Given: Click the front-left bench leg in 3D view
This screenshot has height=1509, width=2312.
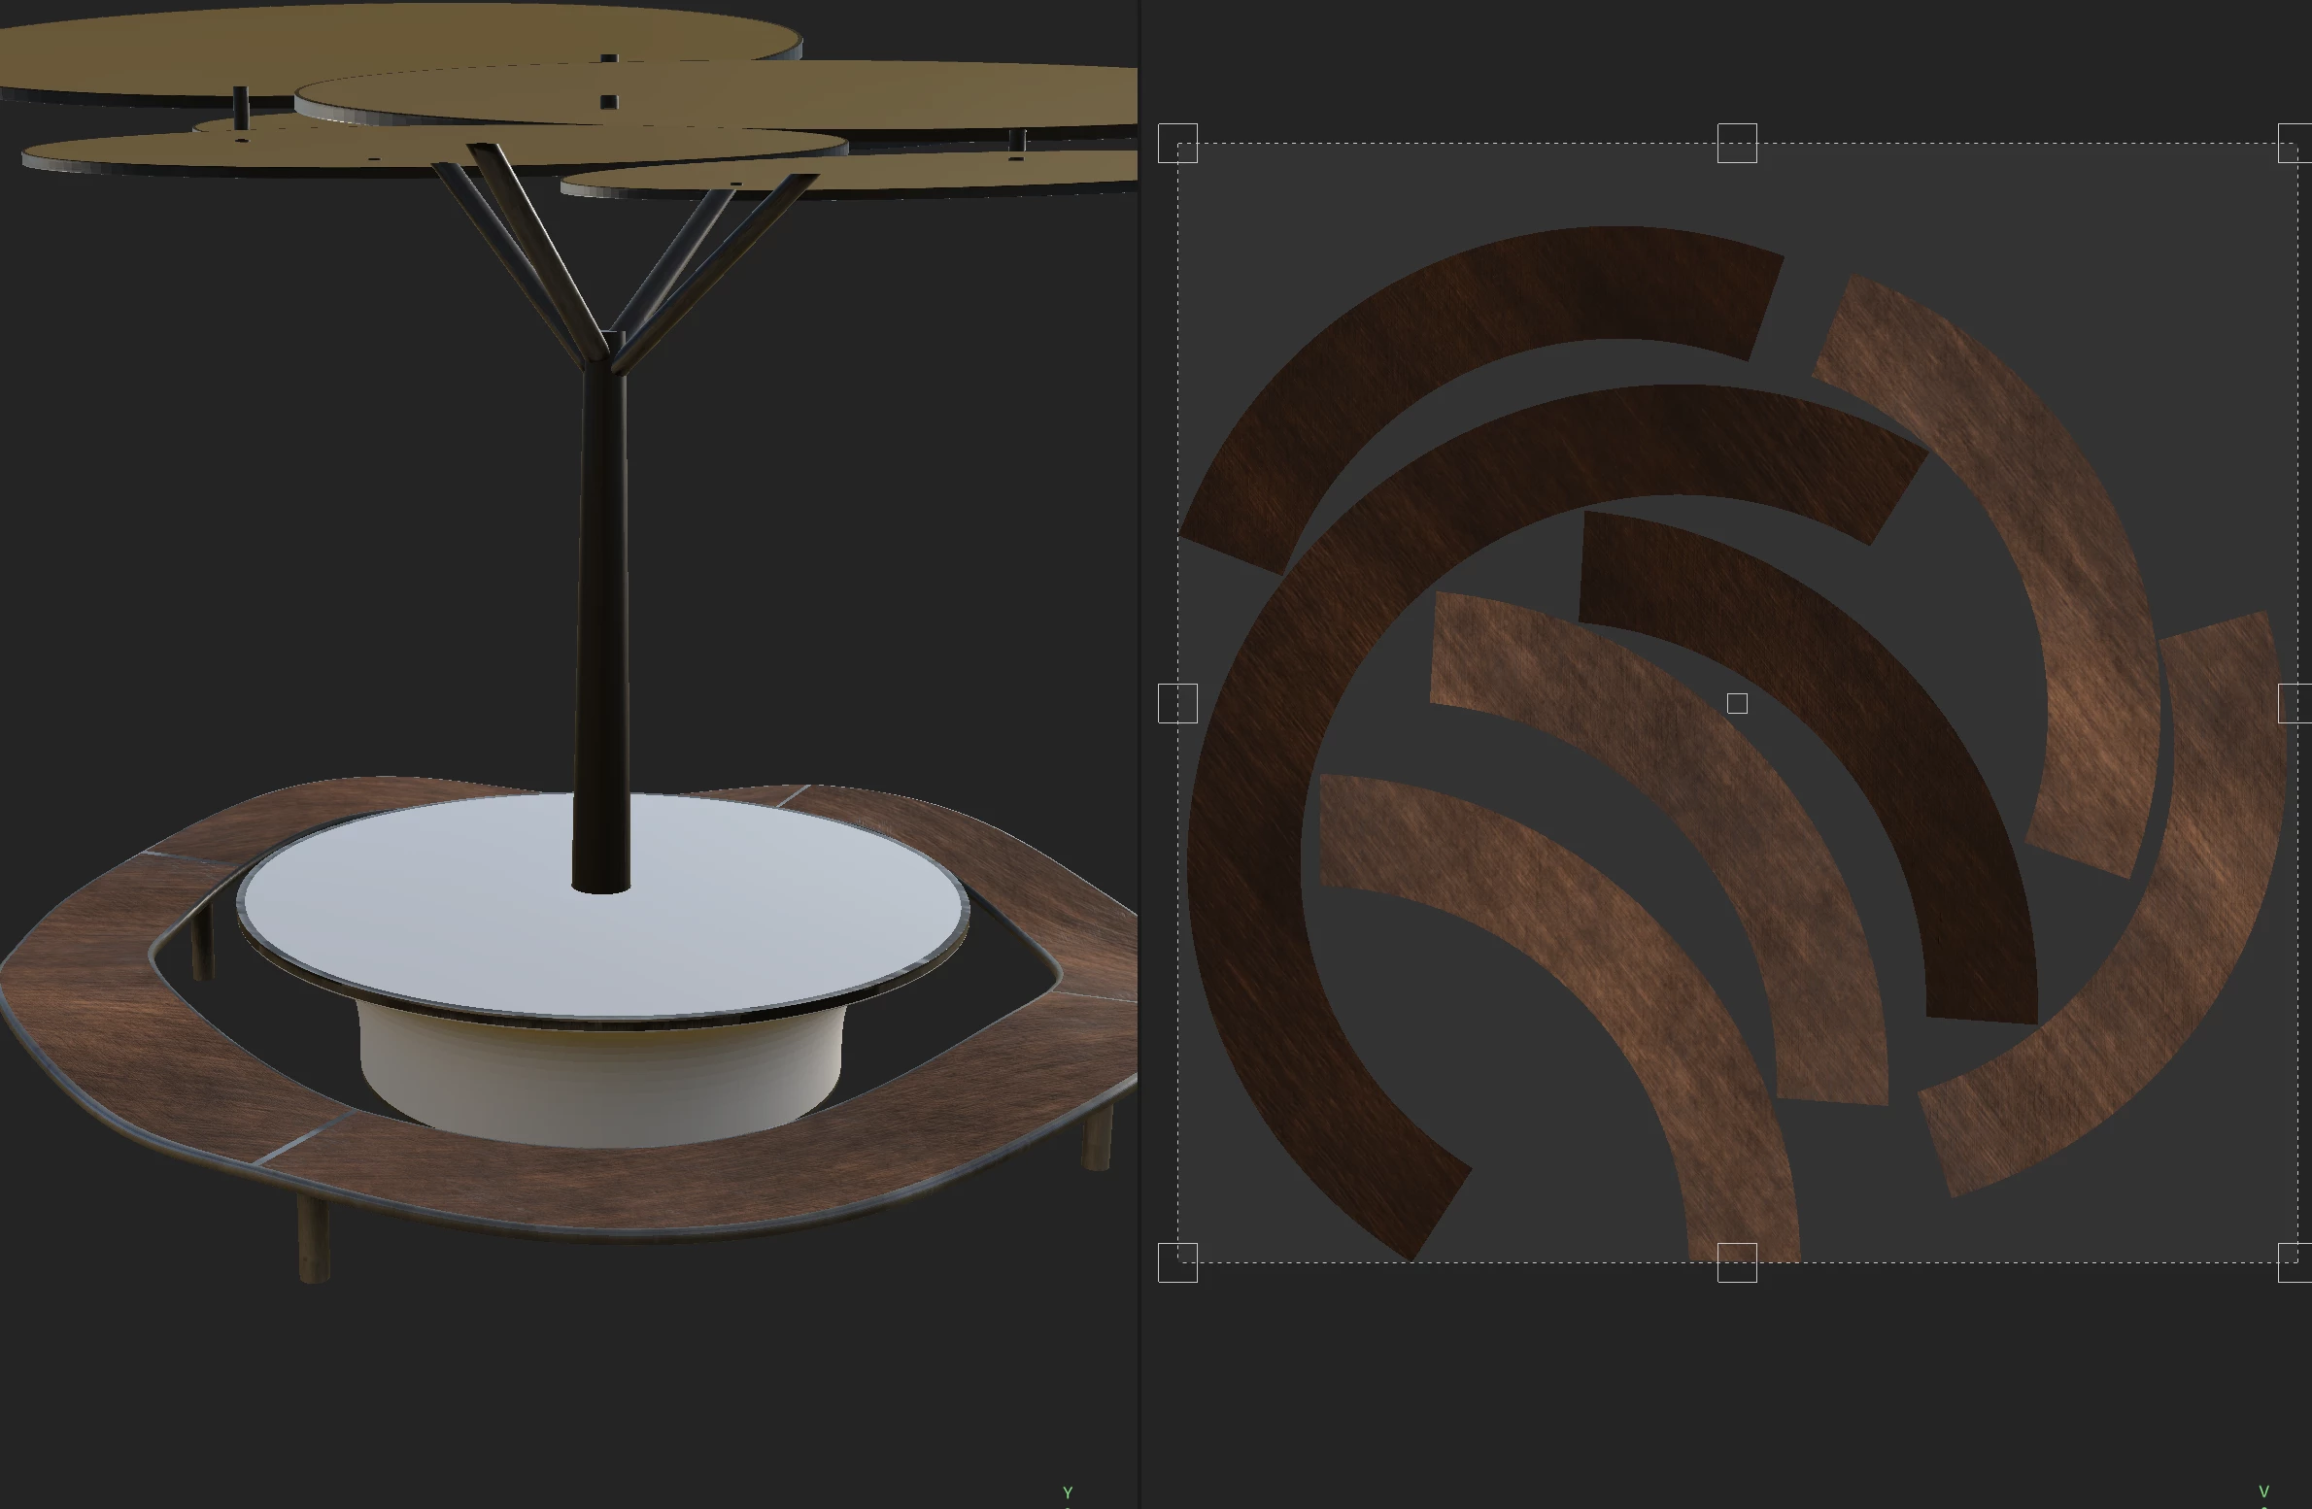Looking at the screenshot, I should (x=313, y=1238).
